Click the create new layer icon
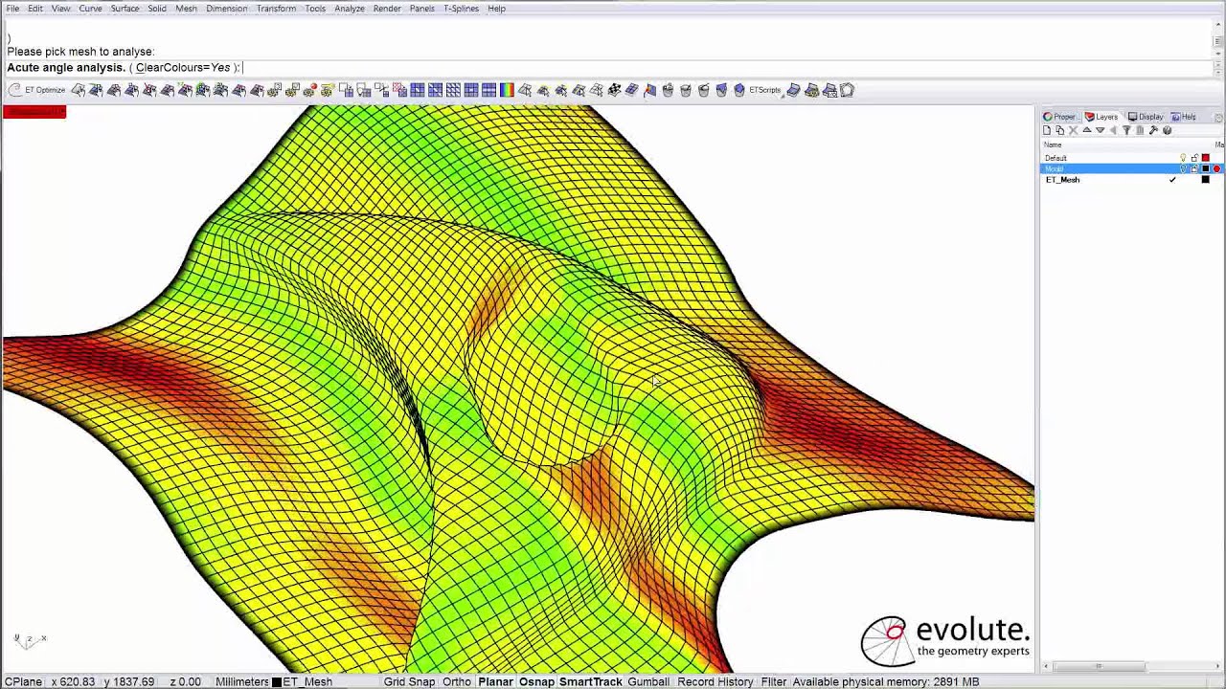1226x689 pixels. tap(1047, 130)
